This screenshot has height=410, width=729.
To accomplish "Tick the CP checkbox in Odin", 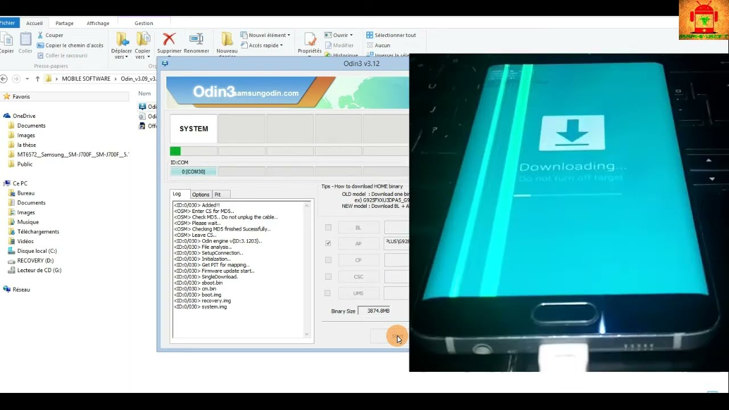I will click(x=327, y=260).
